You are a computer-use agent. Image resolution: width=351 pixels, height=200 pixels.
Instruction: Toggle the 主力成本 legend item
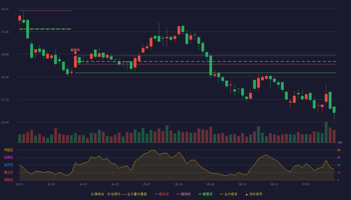click(x=229, y=194)
